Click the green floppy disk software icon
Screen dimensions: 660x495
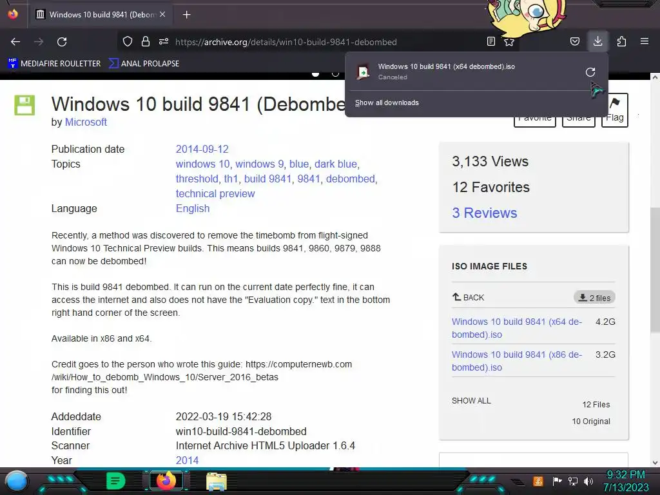coord(24,105)
